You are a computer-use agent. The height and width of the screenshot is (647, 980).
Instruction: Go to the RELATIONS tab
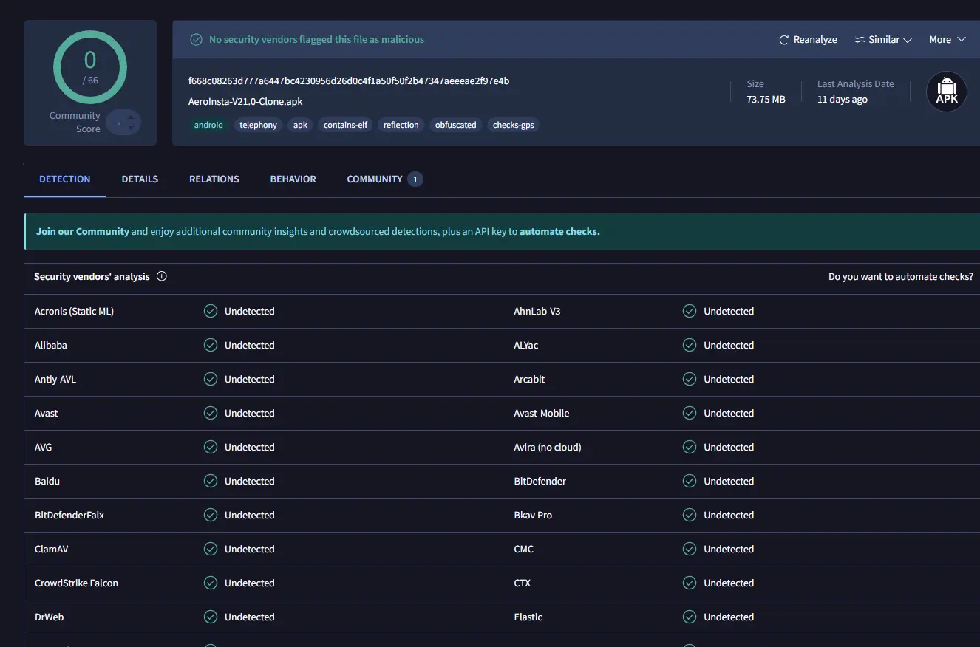tap(214, 179)
